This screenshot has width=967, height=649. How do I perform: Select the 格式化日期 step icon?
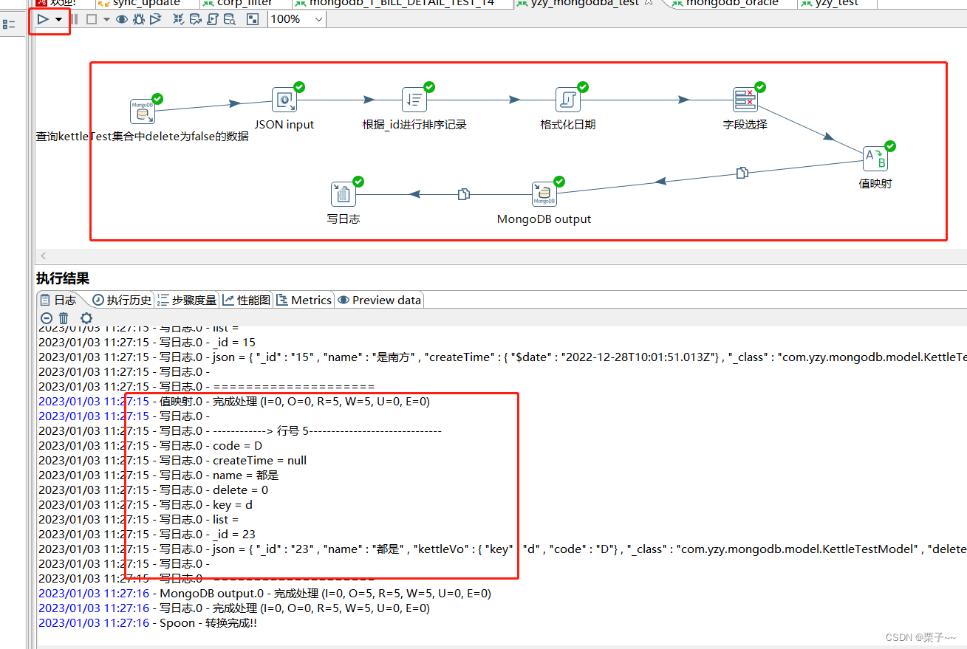(x=568, y=100)
